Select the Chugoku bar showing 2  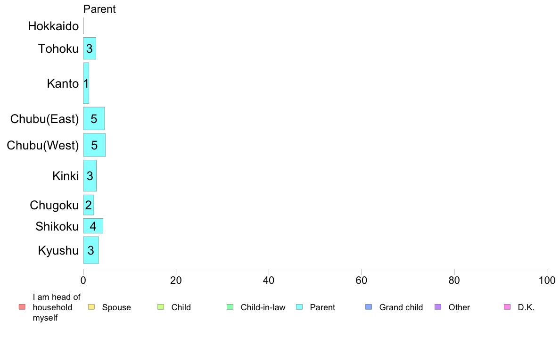click(89, 205)
